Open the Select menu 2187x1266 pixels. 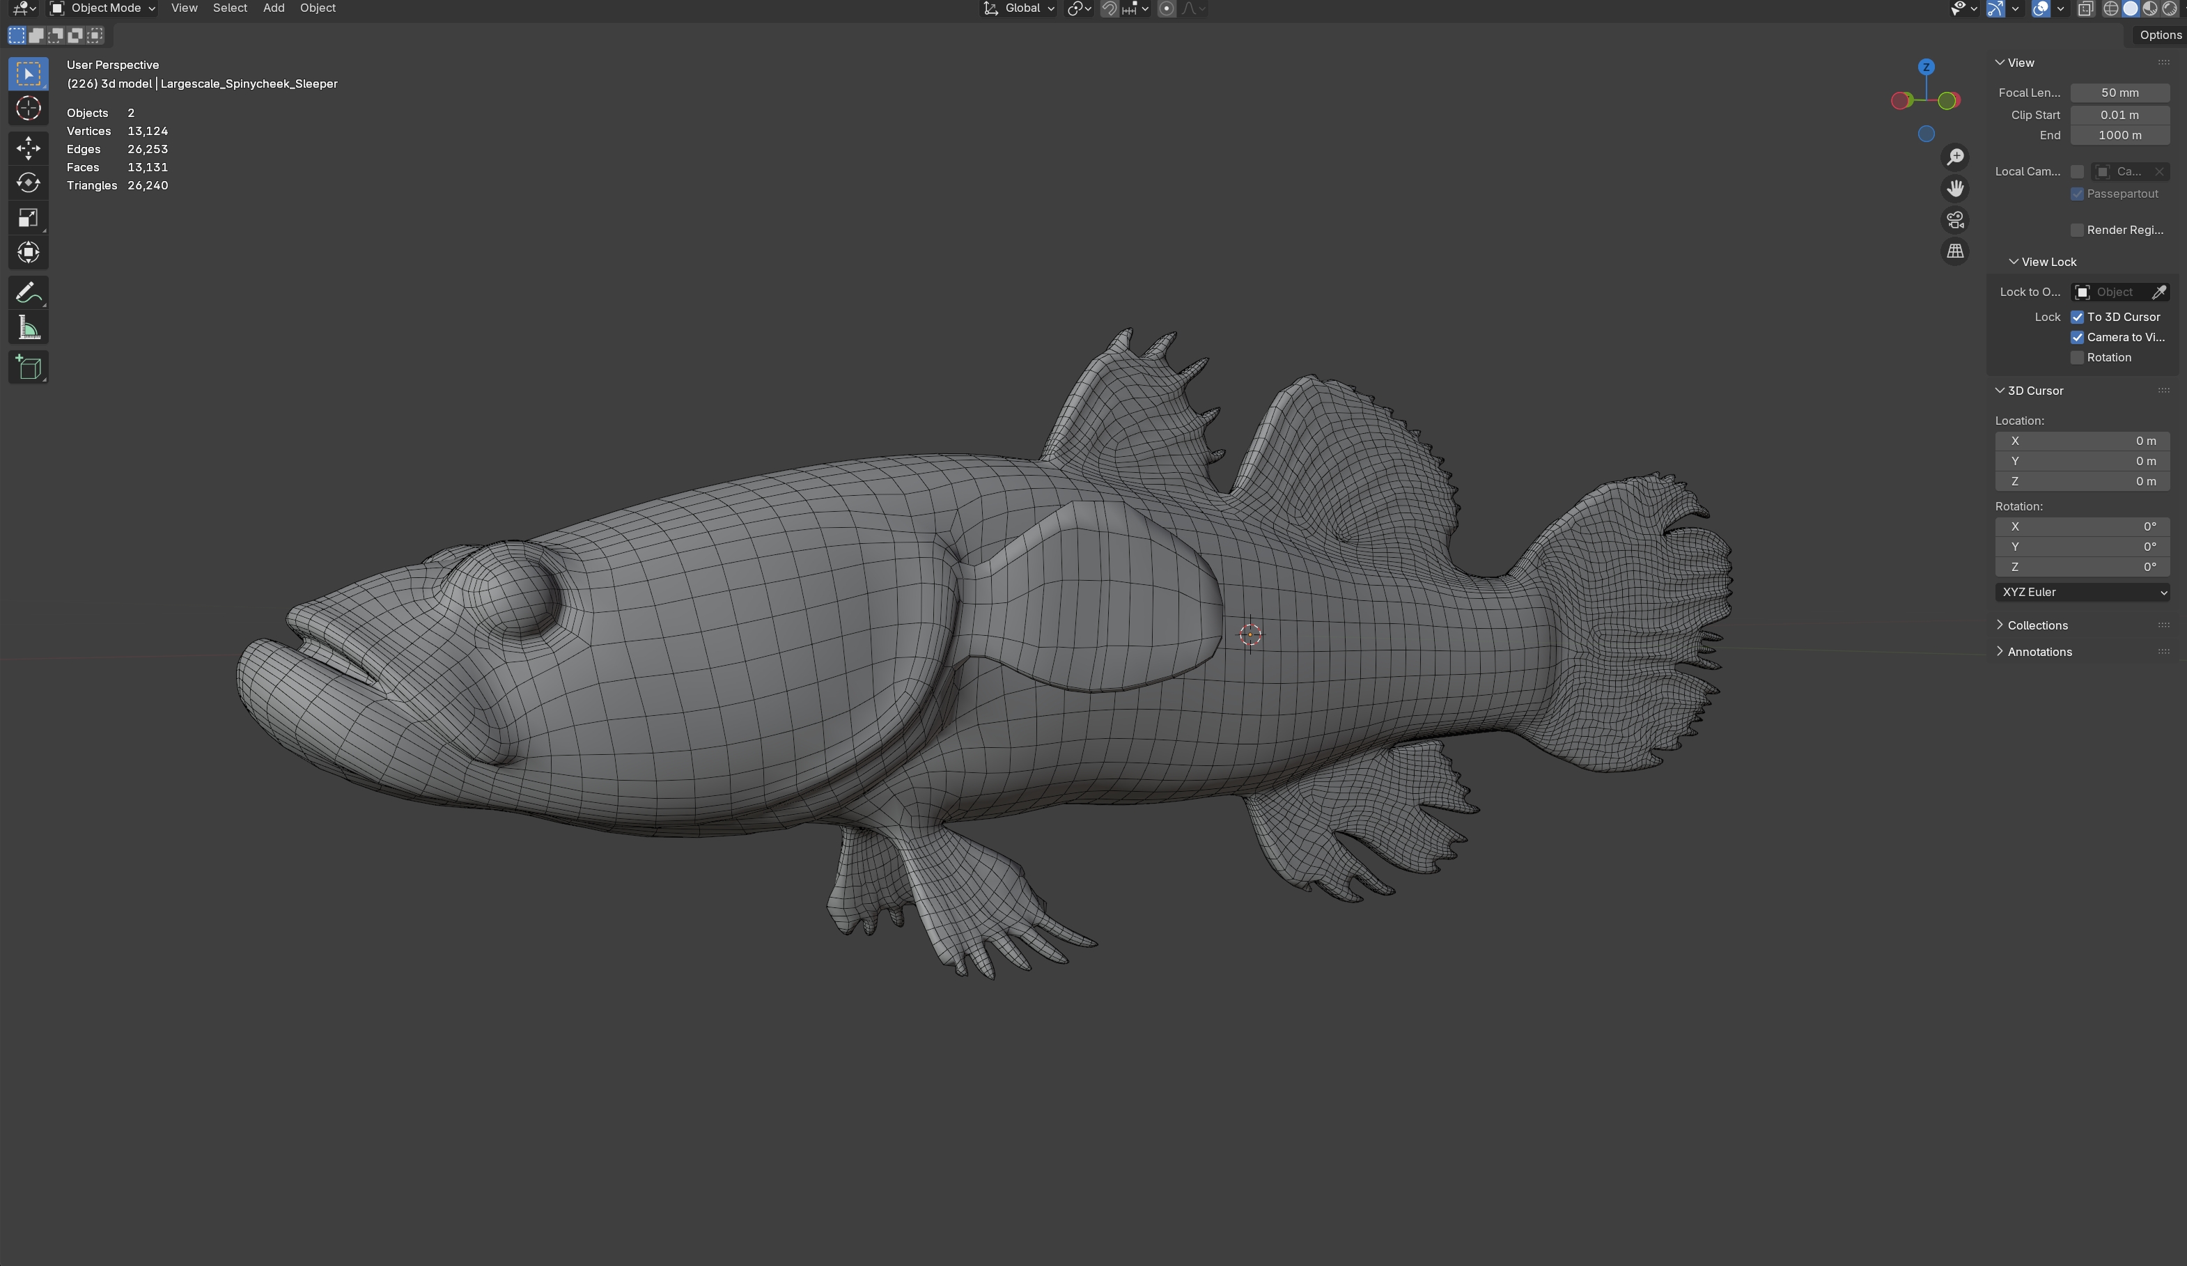pos(230,8)
